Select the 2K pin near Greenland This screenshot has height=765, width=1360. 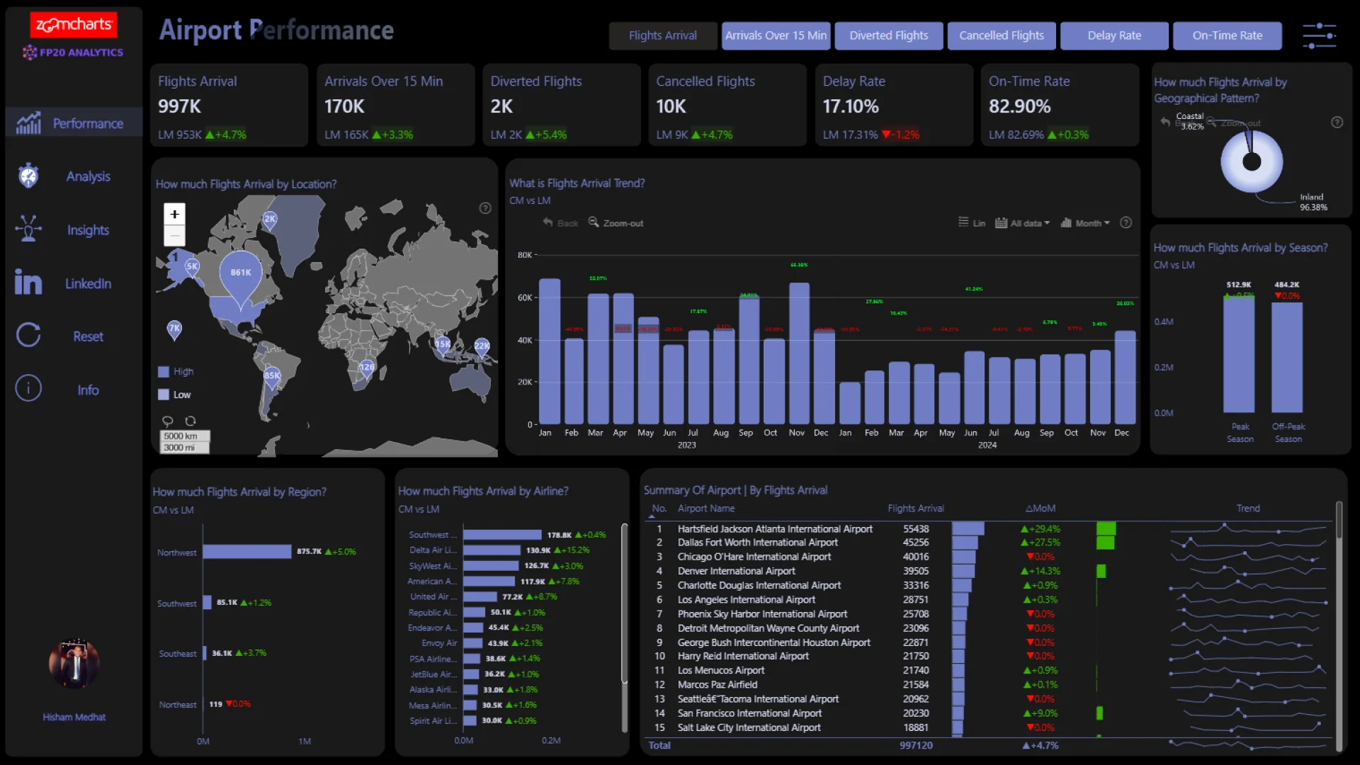click(x=270, y=221)
